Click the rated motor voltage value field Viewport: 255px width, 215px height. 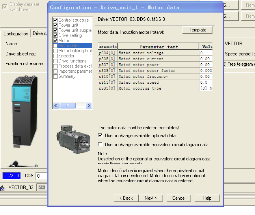[205, 53]
